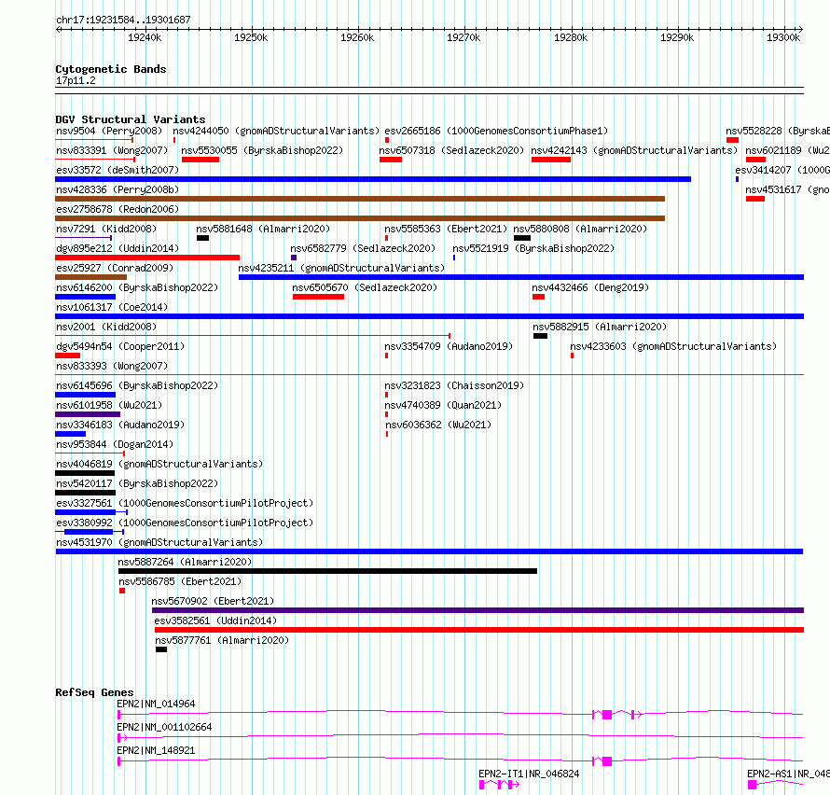Screen dimensions: 830x795
Task: Click the nsv4531970 gnomAD blue bar
Action: pyautogui.click(x=429, y=551)
